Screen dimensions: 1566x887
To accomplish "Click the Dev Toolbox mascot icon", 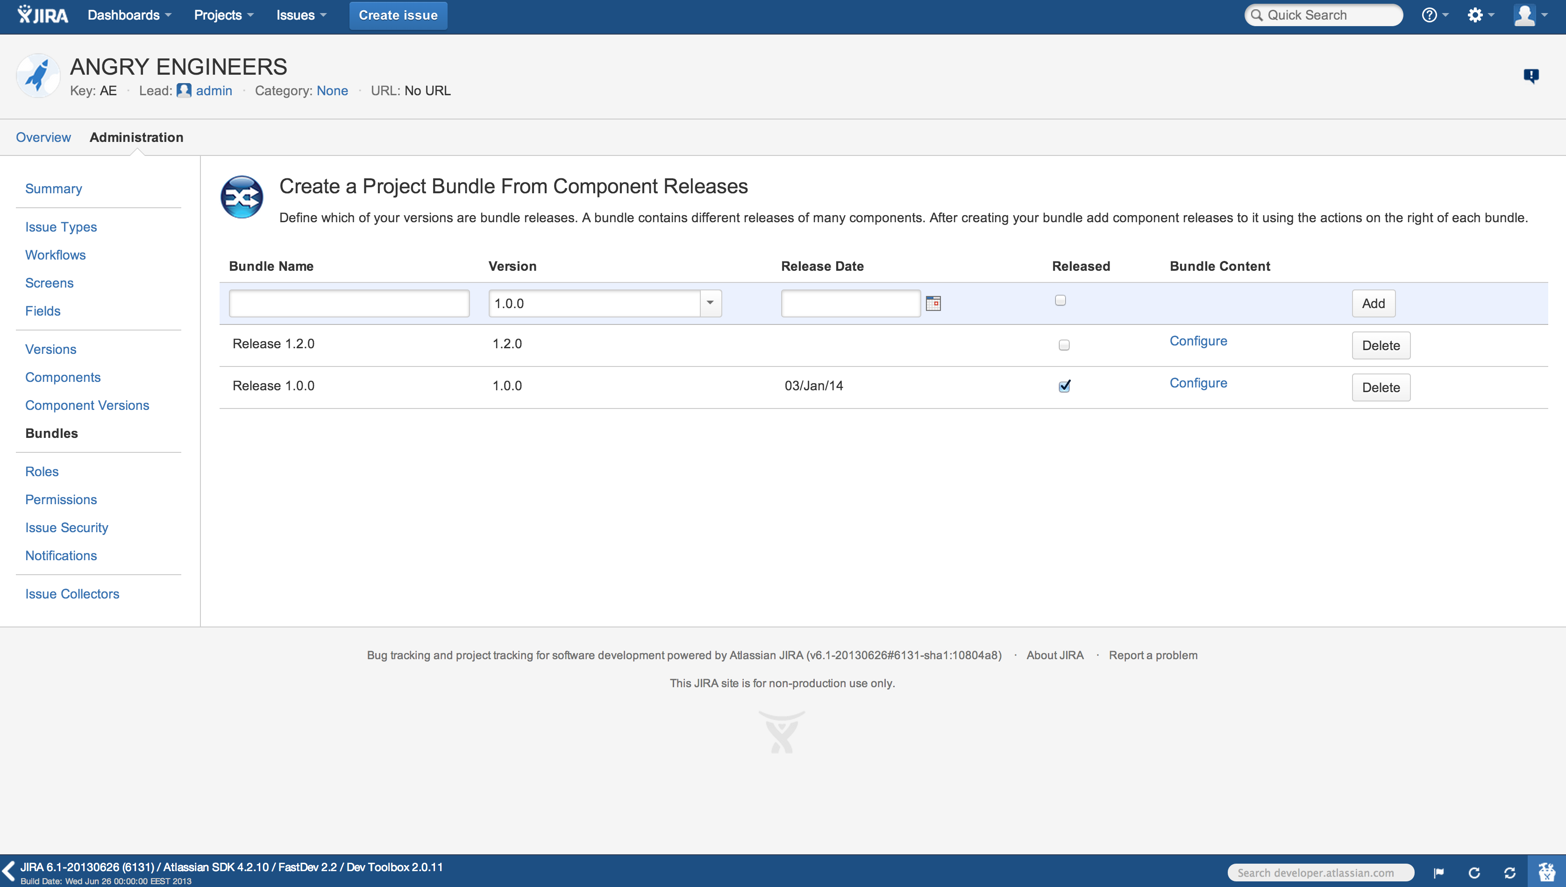I will tap(1546, 872).
